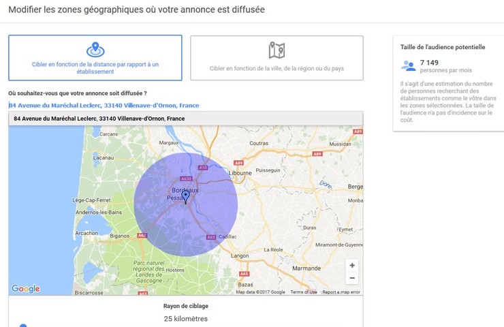This screenshot has height=327, width=504.
Task: Click the location marker pin on Bordeaux
Action: tap(185, 196)
